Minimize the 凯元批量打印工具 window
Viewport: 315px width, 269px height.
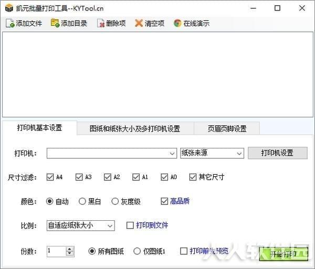(x=254, y=8)
